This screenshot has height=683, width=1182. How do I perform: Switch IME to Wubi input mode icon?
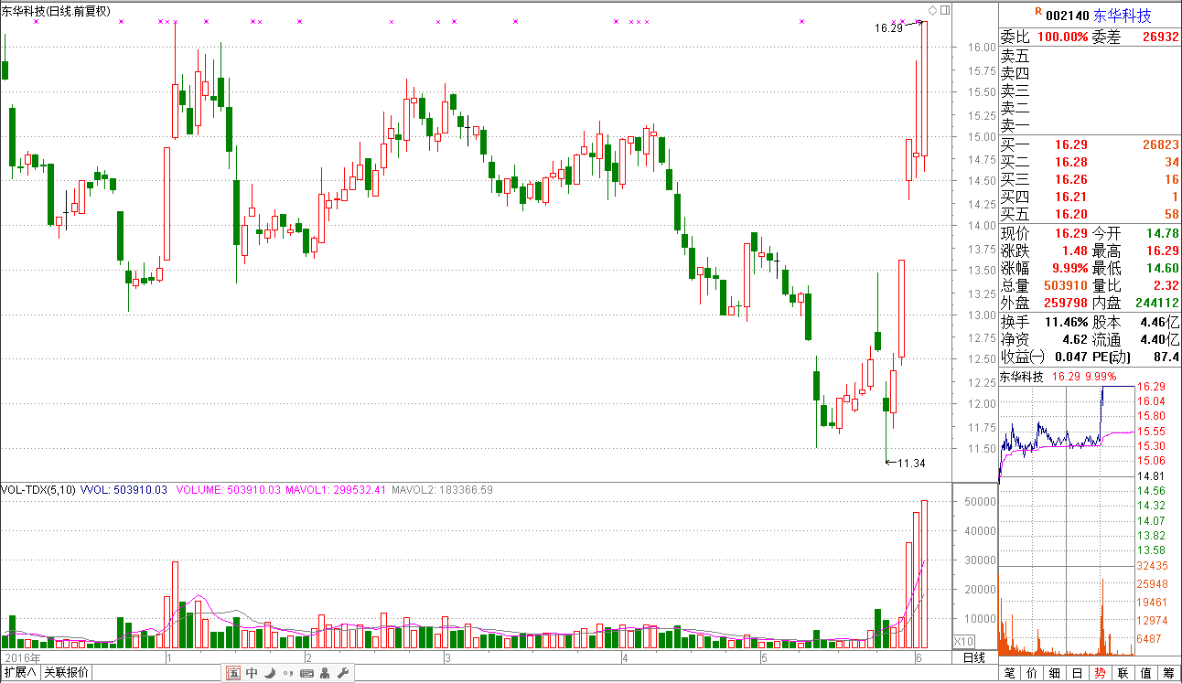tap(234, 674)
